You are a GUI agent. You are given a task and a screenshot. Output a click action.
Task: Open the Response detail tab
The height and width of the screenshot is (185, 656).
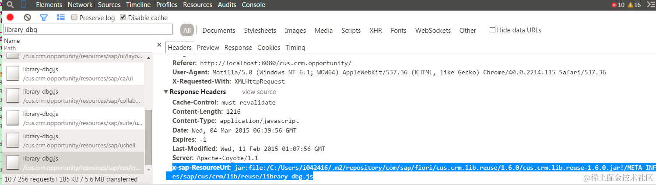click(239, 47)
